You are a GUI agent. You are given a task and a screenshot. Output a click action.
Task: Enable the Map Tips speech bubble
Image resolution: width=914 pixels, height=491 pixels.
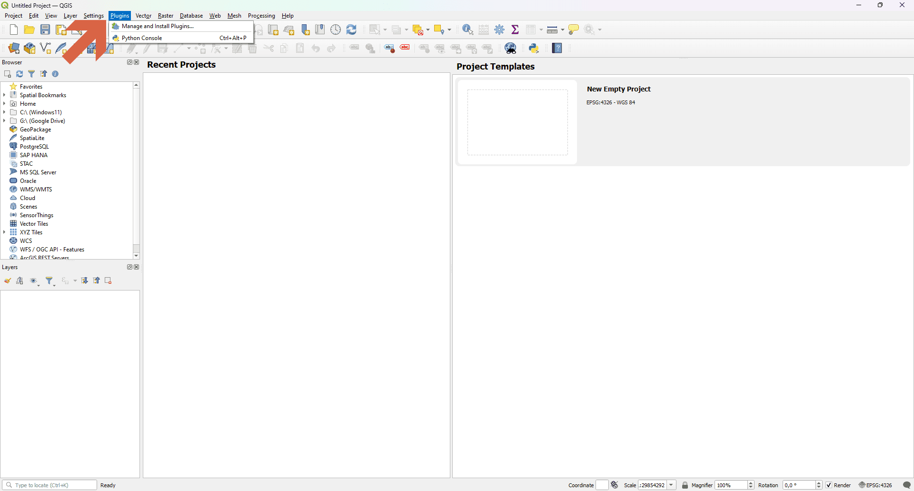[x=574, y=30]
